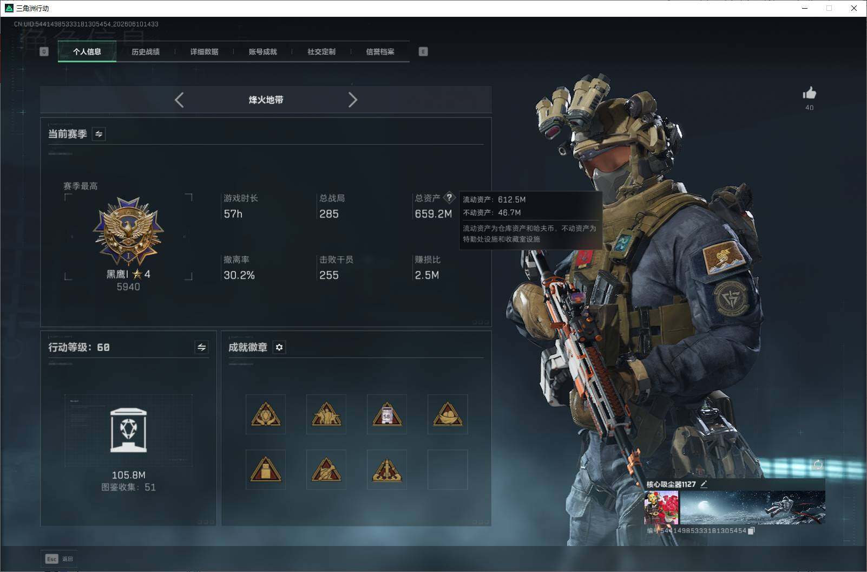Click the E key next-tab icon
The width and height of the screenshot is (867, 572).
point(423,51)
